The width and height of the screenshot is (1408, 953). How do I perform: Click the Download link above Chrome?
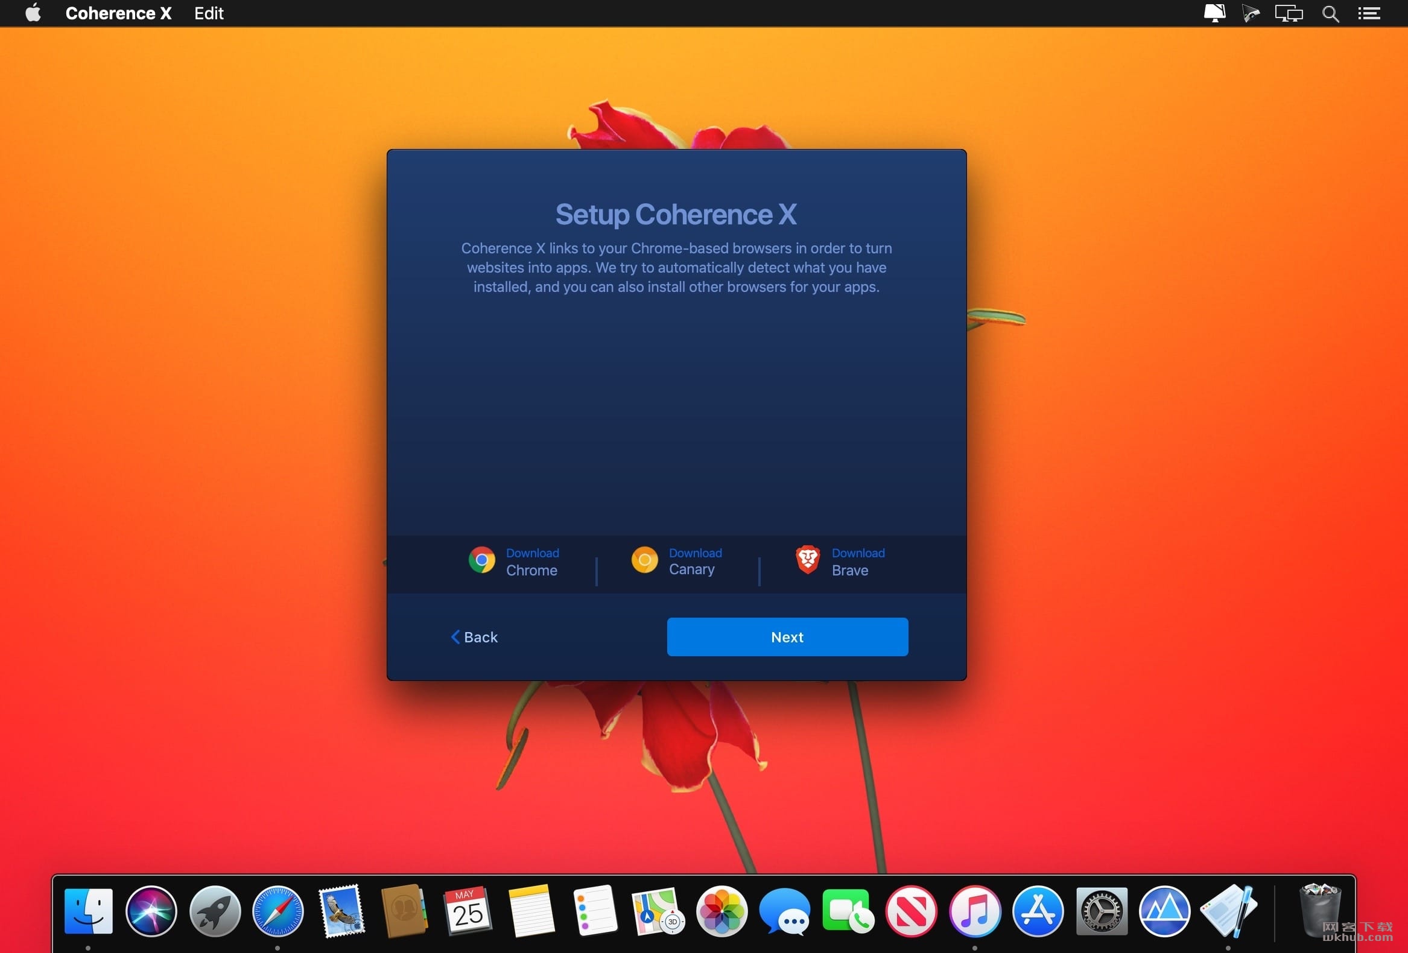(533, 553)
